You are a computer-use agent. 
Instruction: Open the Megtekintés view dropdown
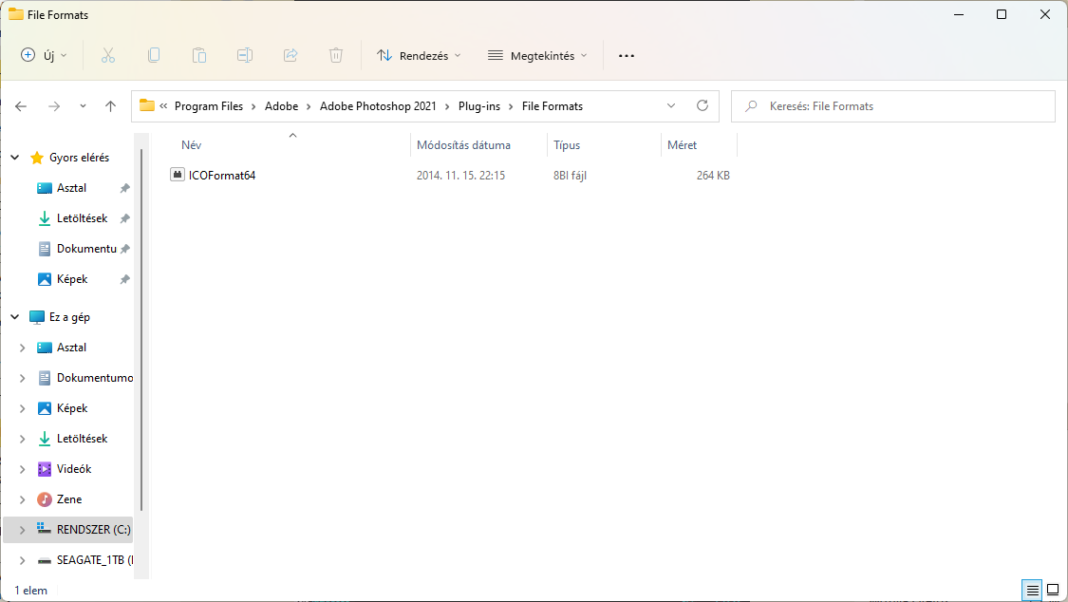(x=537, y=55)
